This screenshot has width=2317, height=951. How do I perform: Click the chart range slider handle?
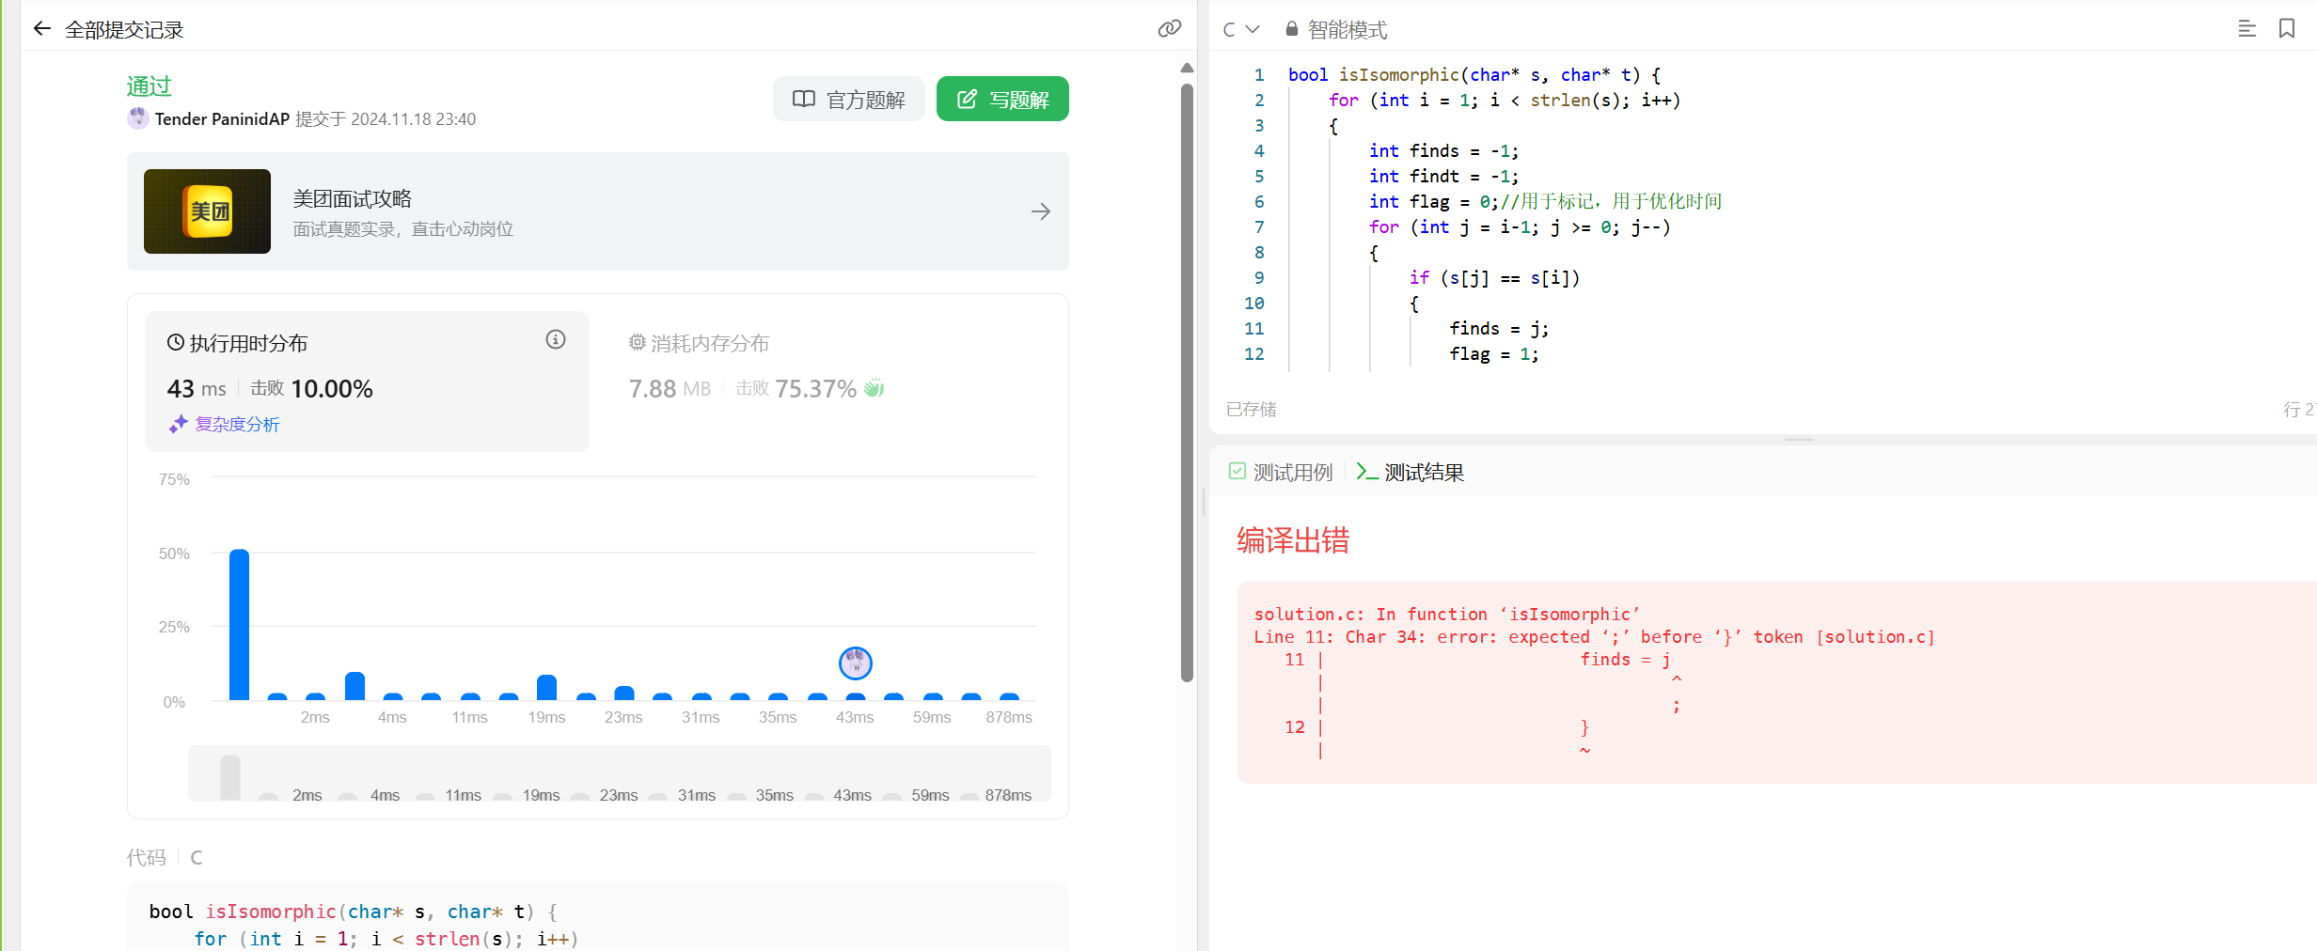230,776
